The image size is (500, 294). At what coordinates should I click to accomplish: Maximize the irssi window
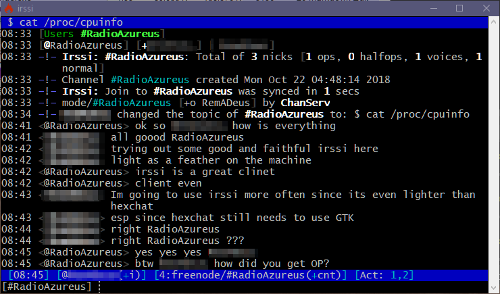pyautogui.click(x=459, y=8)
